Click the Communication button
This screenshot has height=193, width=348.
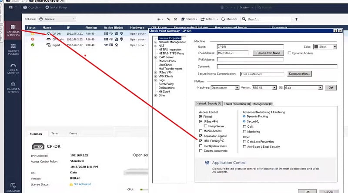[x=300, y=73]
